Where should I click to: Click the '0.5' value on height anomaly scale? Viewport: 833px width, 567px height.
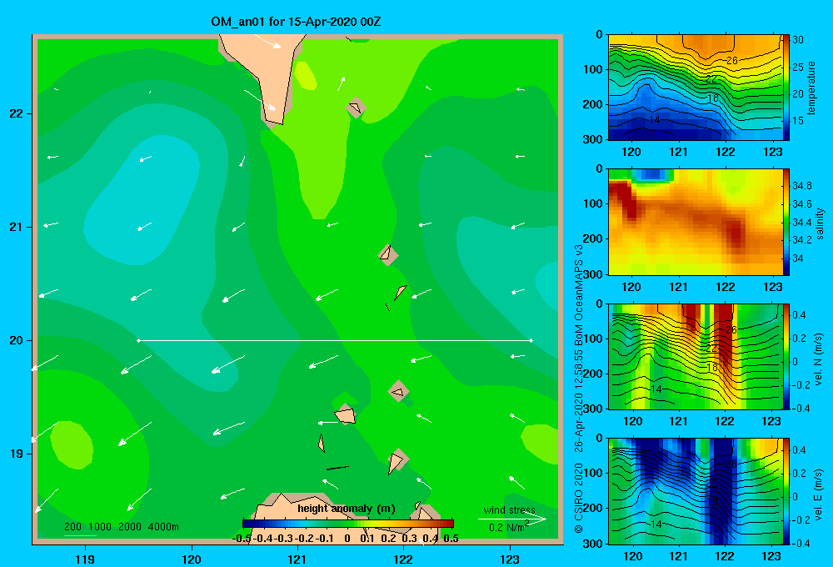coord(451,539)
